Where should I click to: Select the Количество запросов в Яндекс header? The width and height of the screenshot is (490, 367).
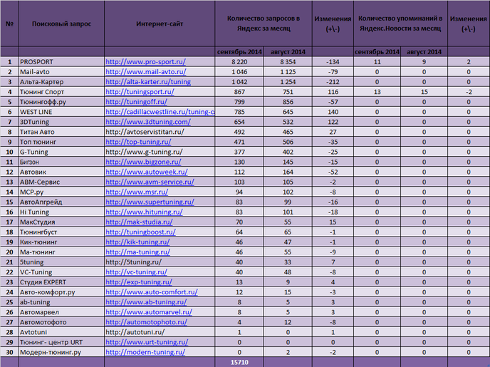pyautogui.click(x=264, y=24)
